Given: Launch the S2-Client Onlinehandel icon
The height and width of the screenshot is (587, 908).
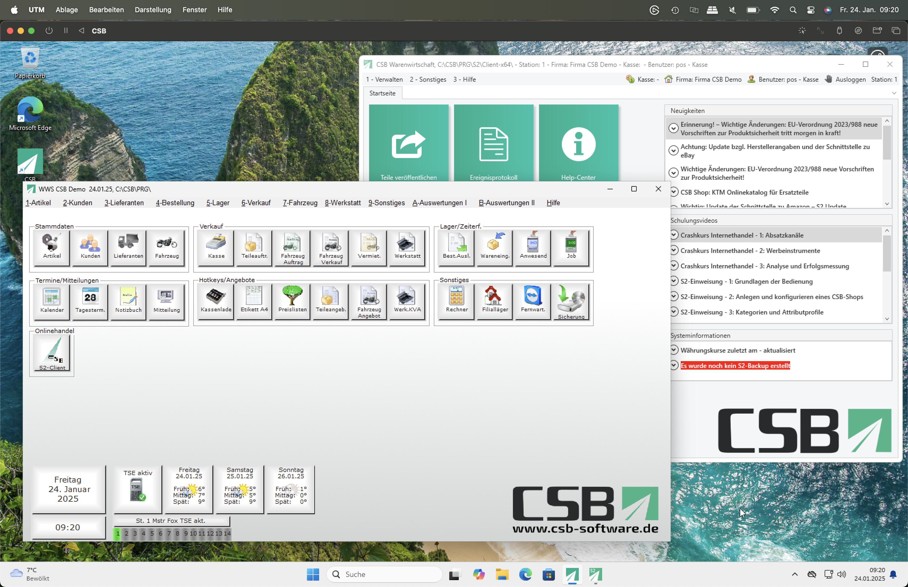Looking at the screenshot, I should pyautogui.click(x=52, y=353).
